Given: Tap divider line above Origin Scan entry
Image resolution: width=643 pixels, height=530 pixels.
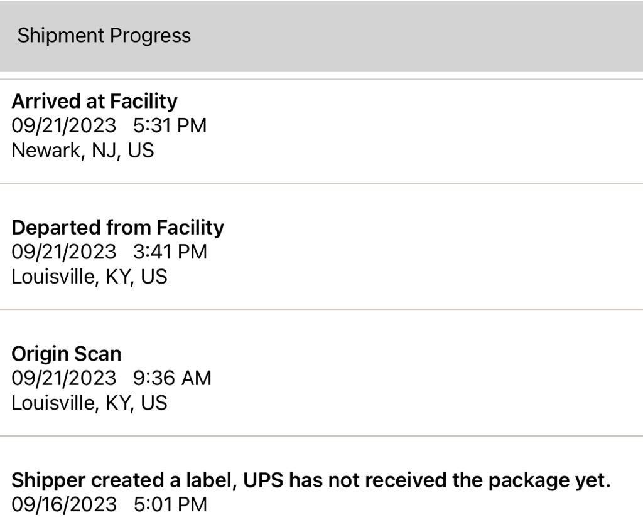Looking at the screenshot, I should [321, 309].
